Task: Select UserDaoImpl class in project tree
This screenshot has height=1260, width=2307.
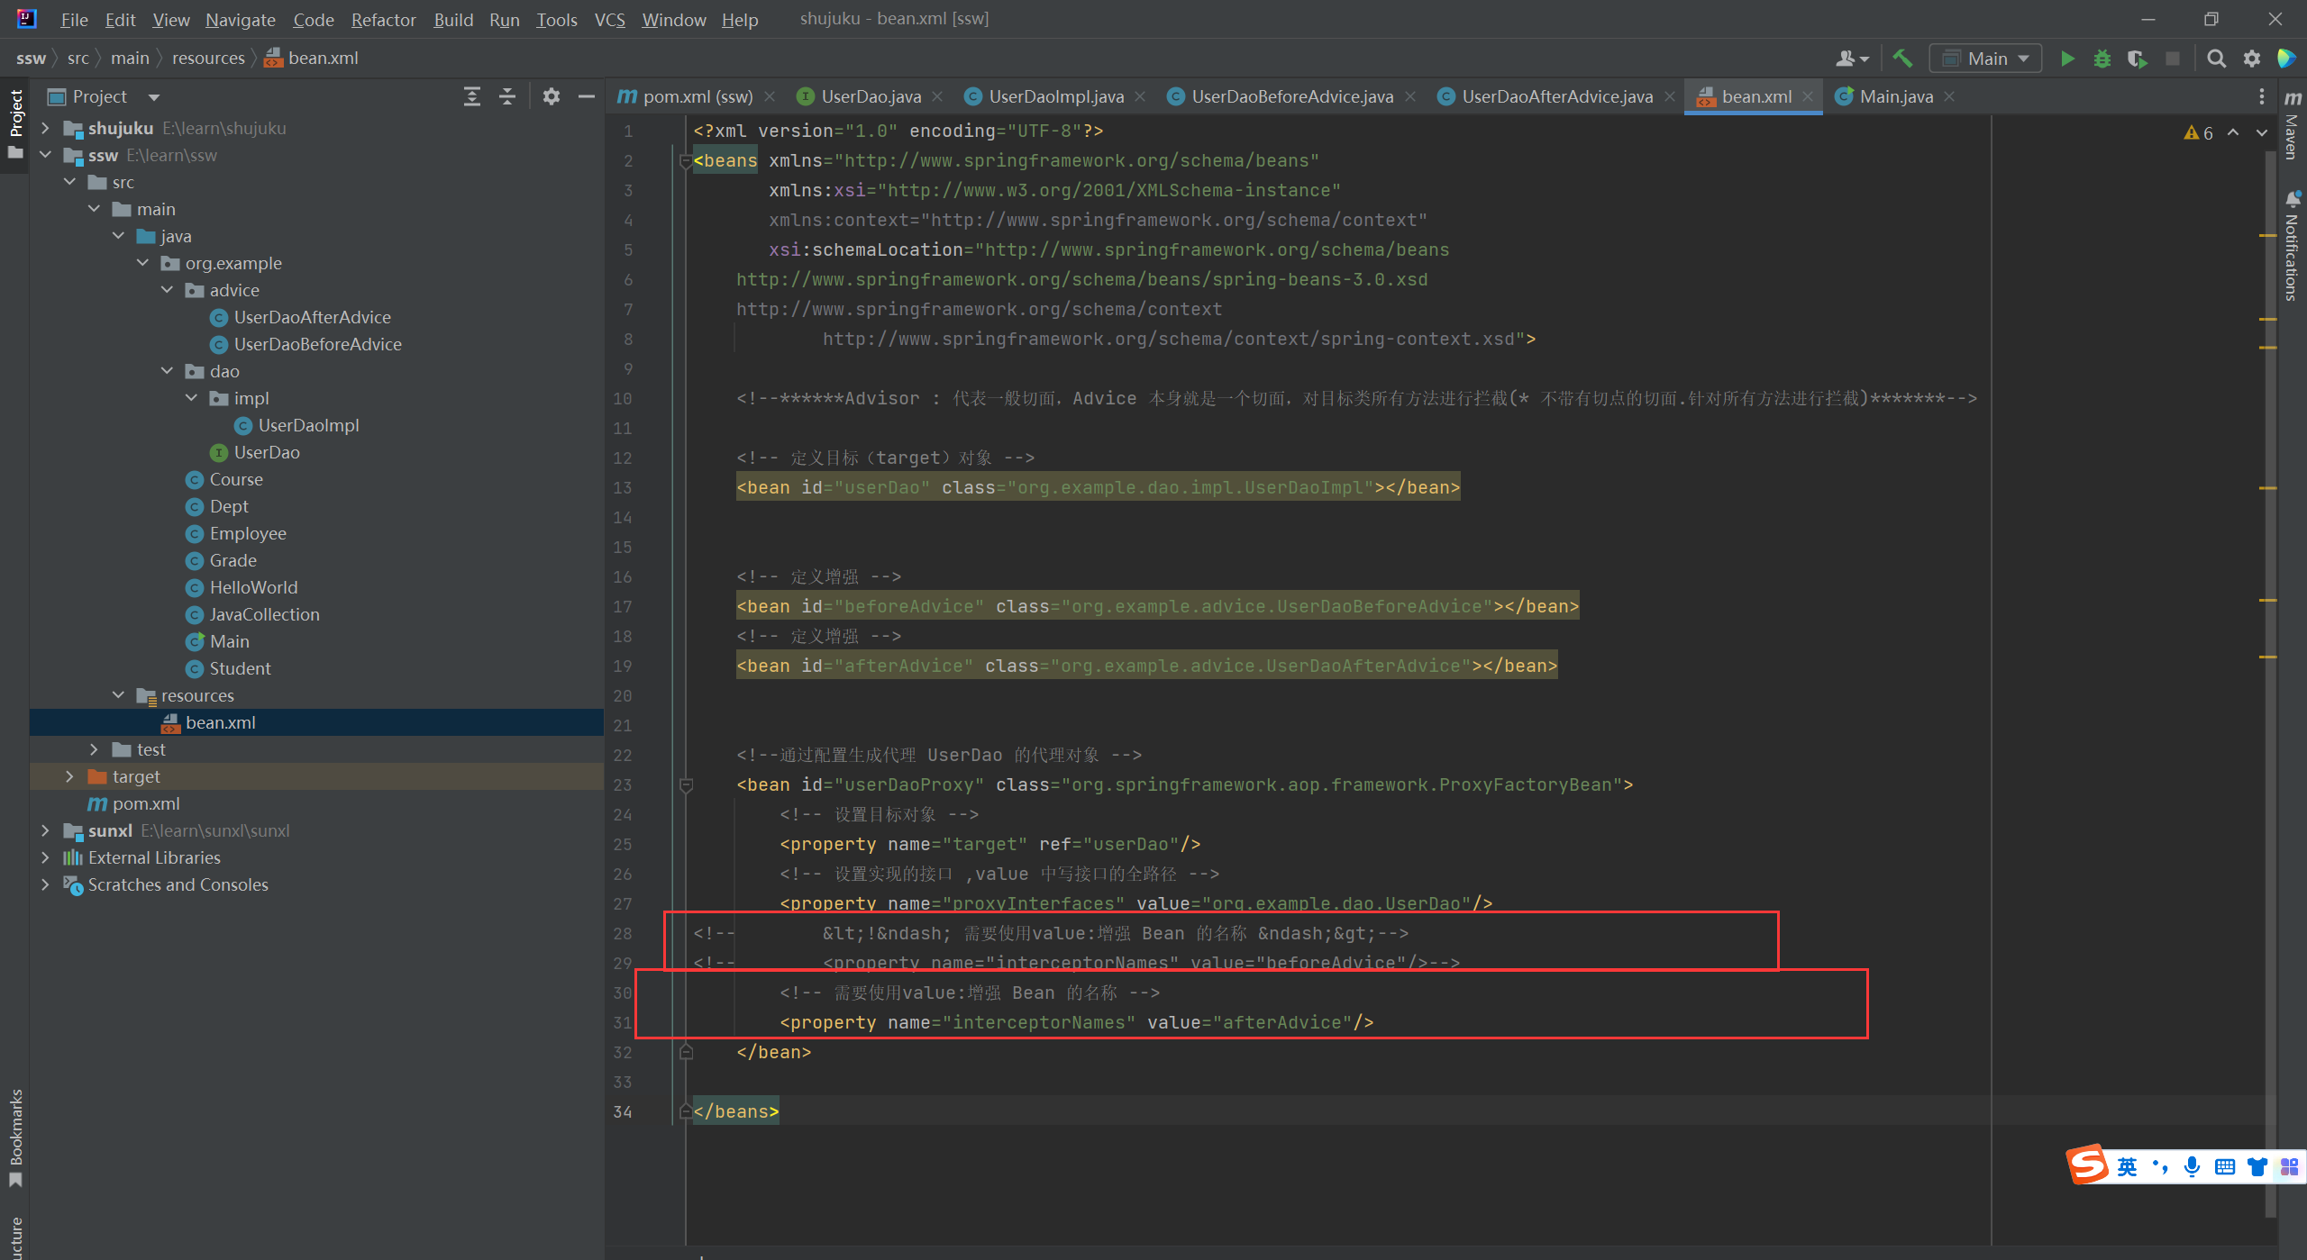Action: pos(308,425)
